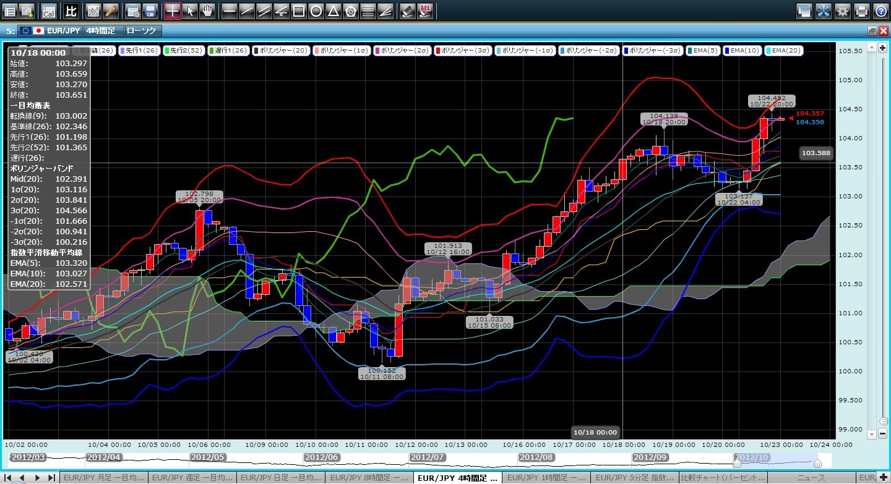Choose the triangle drawing tool

point(333,11)
